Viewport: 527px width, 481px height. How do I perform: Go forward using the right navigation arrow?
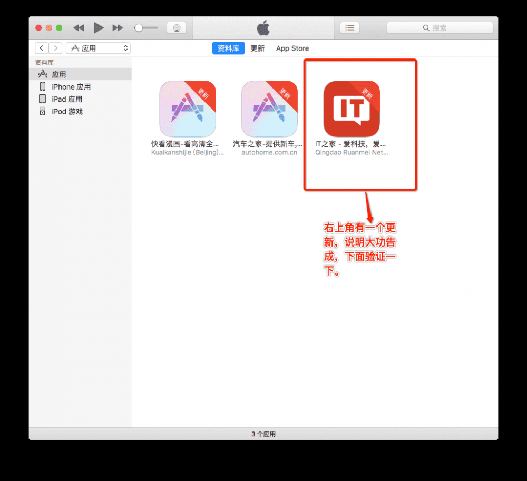pyautogui.click(x=55, y=47)
